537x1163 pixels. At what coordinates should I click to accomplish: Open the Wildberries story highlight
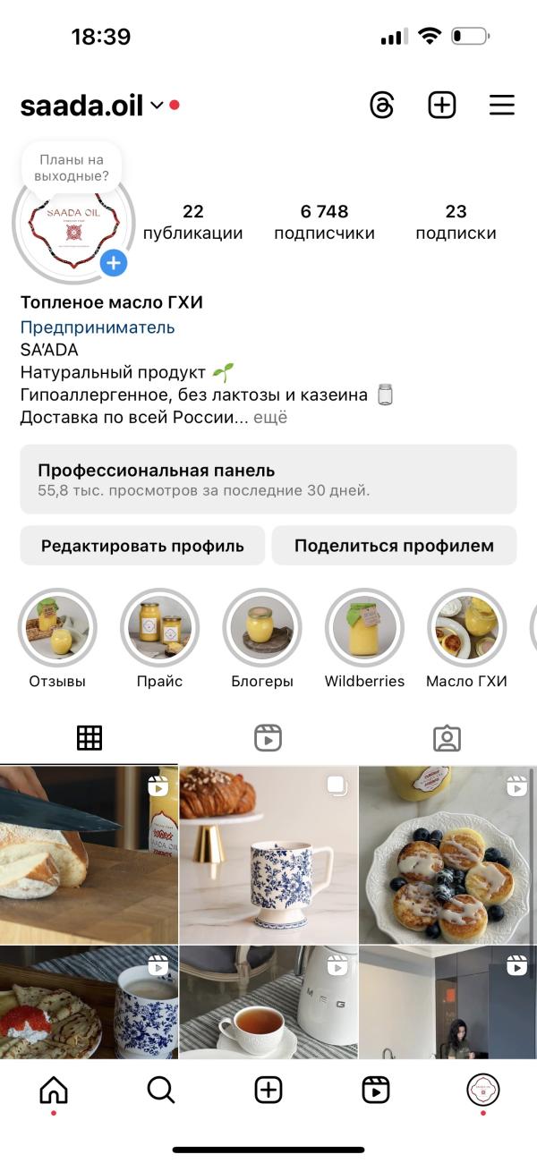pyautogui.click(x=364, y=639)
